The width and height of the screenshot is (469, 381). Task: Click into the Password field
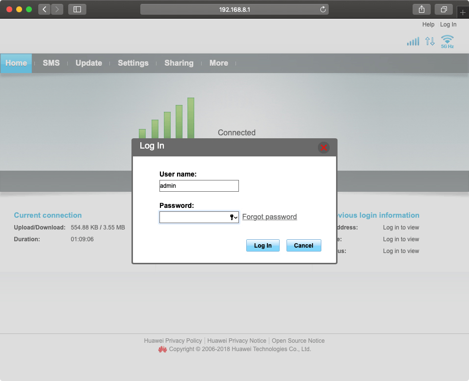coord(194,217)
